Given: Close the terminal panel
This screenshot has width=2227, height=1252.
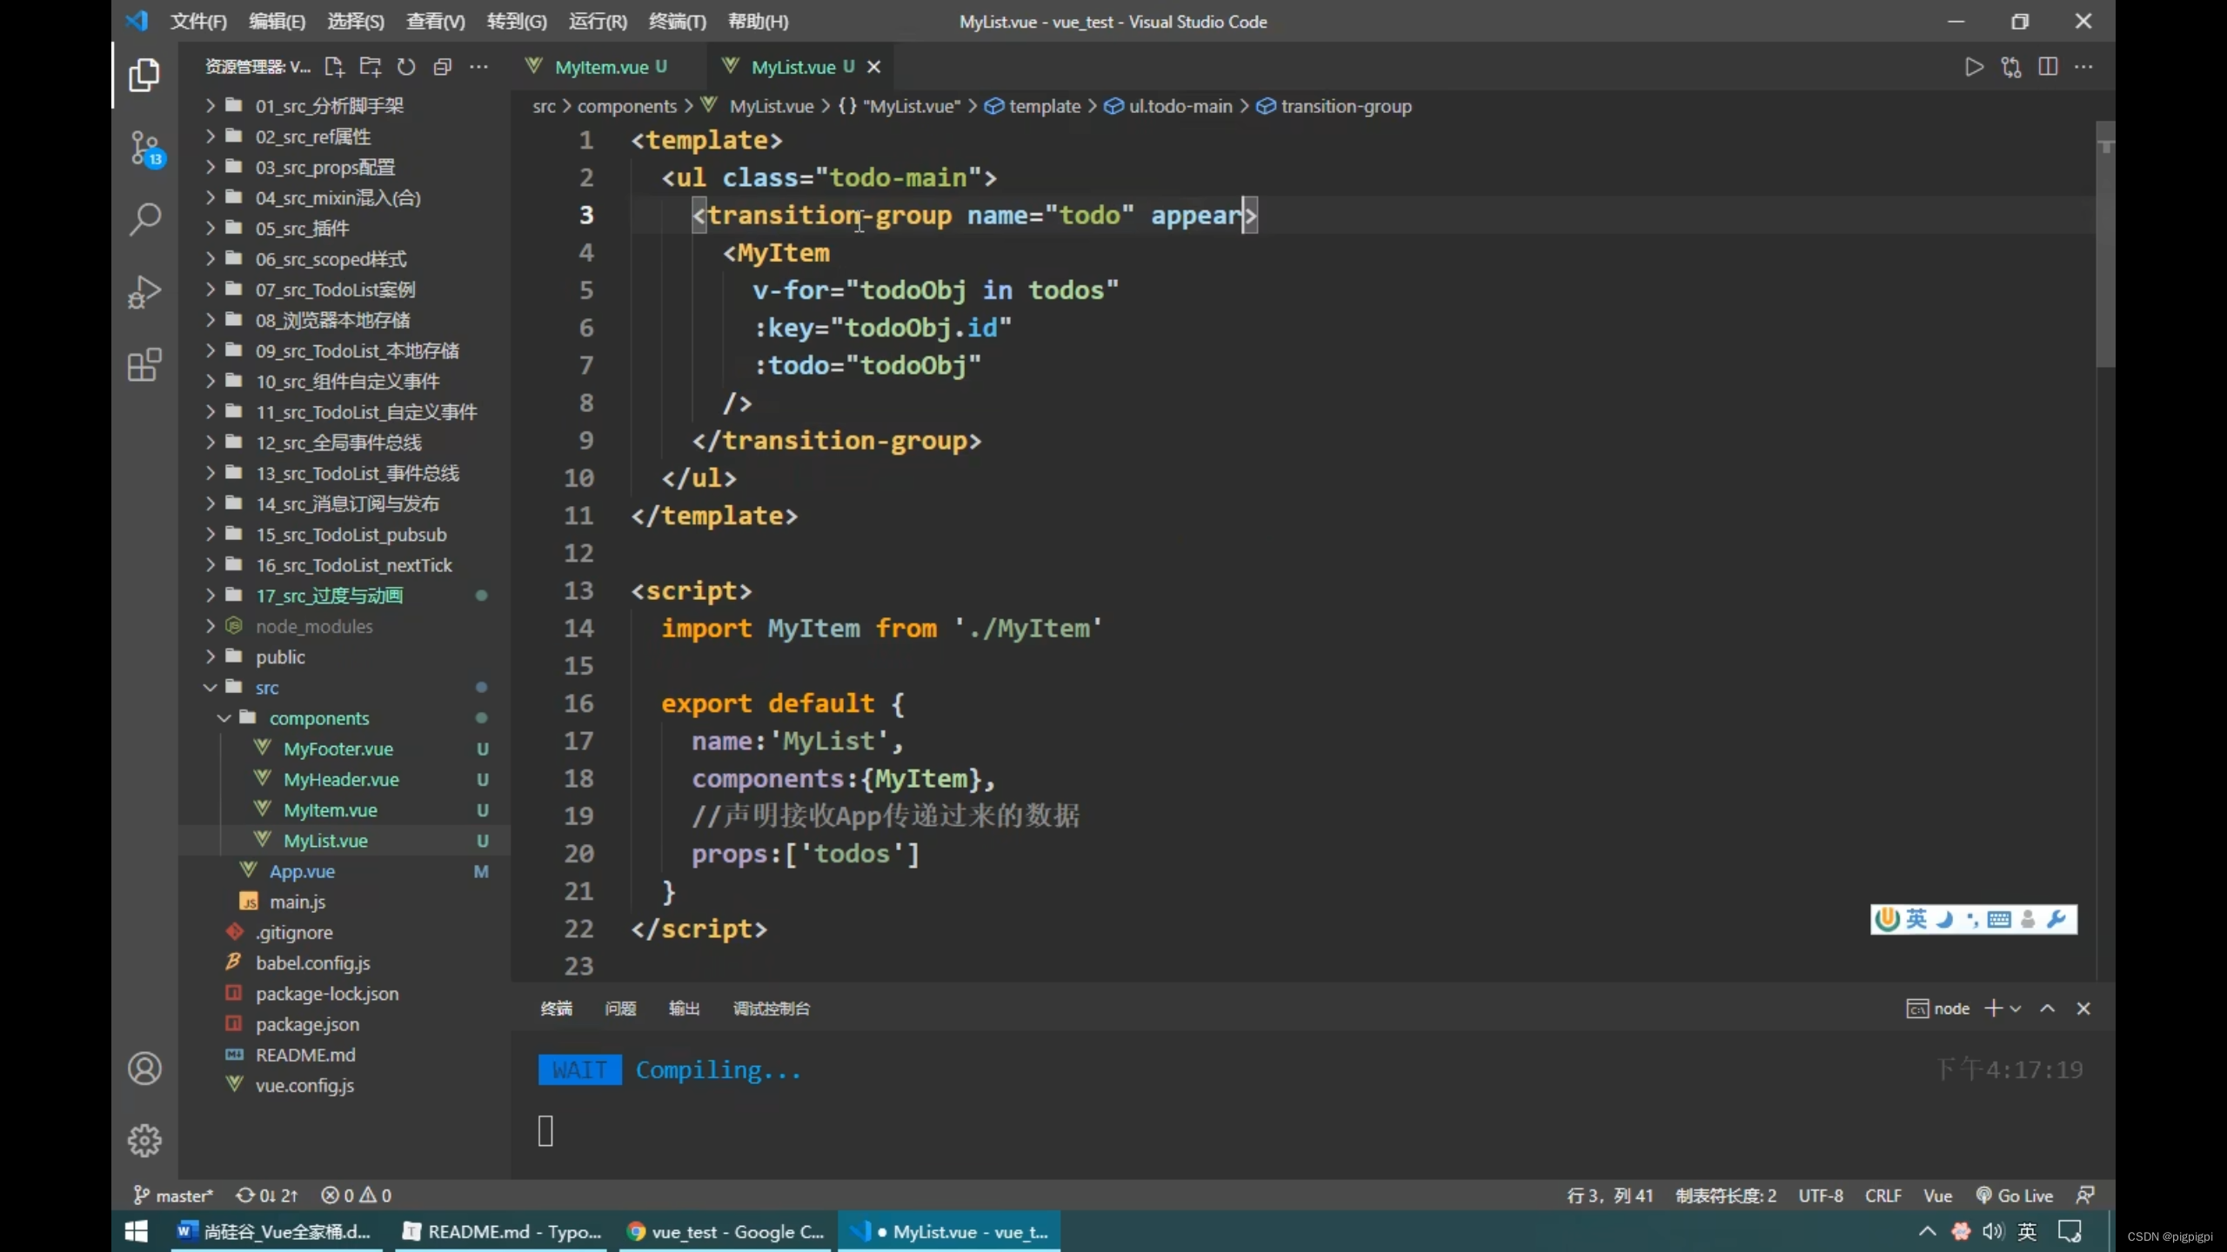Looking at the screenshot, I should 2083,1009.
